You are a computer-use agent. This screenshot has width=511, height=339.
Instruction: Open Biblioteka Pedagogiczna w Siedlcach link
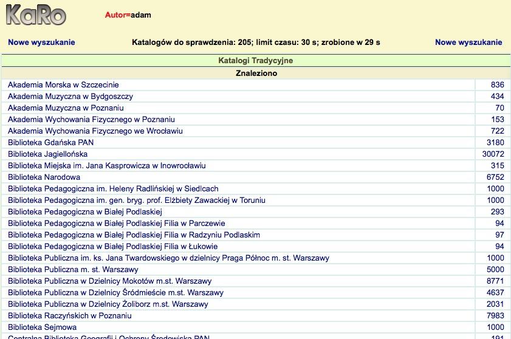coord(113,189)
